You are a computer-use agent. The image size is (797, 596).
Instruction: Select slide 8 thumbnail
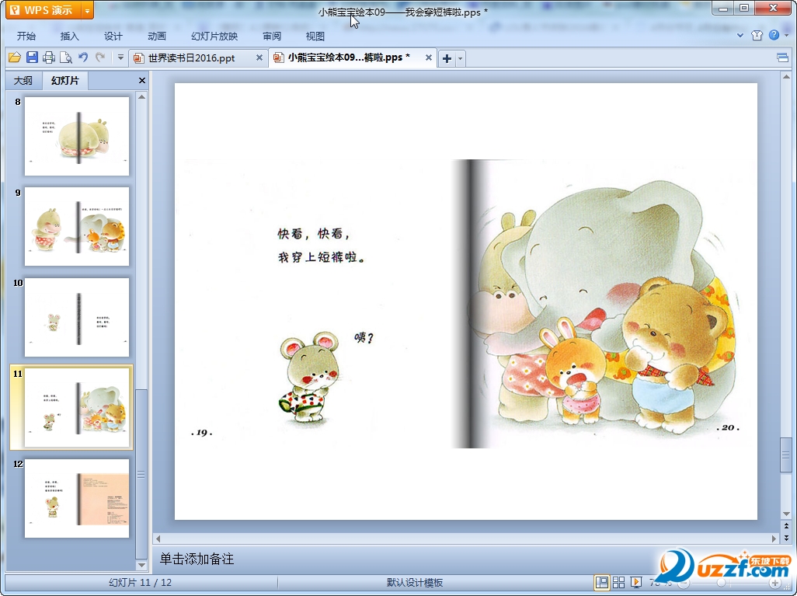coord(77,136)
